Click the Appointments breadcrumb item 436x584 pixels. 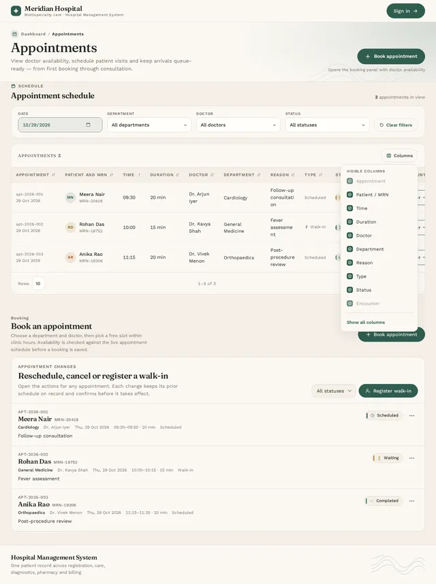(68, 34)
